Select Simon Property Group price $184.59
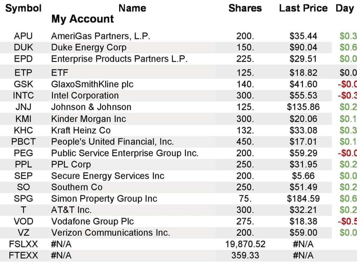This screenshot has width=357, height=268. [x=303, y=199]
